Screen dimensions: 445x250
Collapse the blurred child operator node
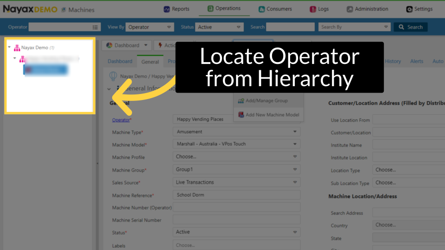point(15,58)
